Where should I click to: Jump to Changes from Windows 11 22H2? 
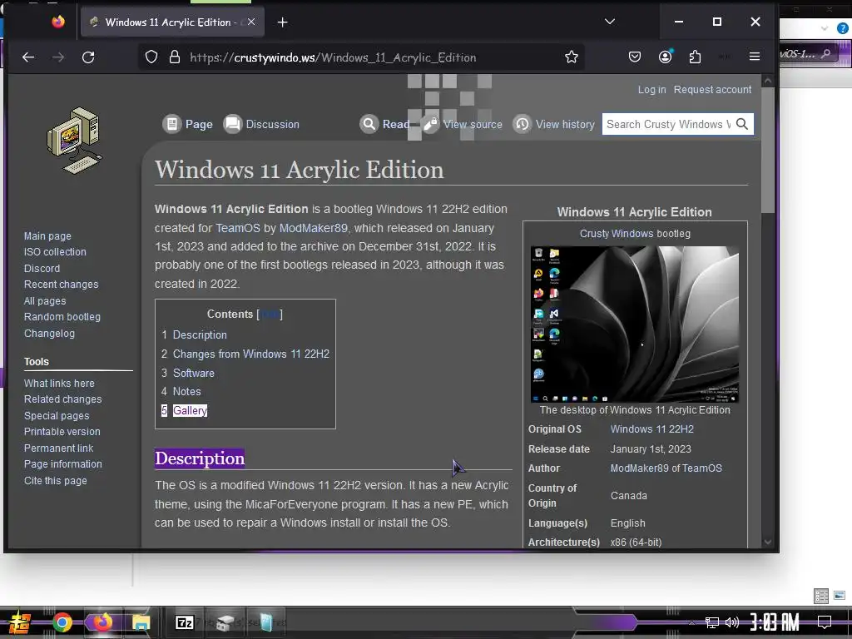pyautogui.click(x=245, y=354)
